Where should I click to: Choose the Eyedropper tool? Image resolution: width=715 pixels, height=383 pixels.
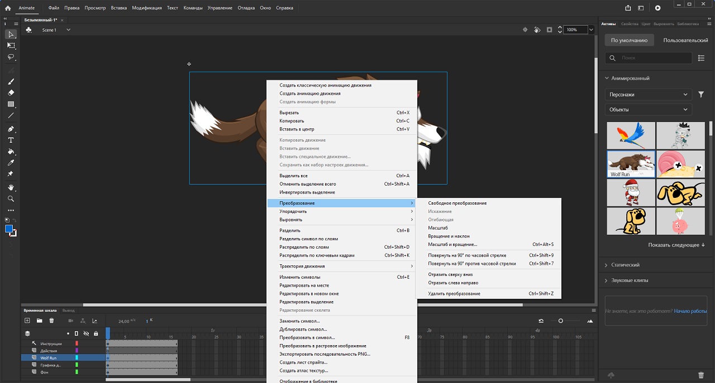click(11, 163)
